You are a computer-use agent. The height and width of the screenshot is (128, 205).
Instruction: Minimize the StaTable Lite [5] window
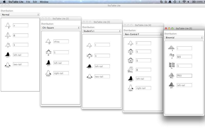tap(169, 28)
